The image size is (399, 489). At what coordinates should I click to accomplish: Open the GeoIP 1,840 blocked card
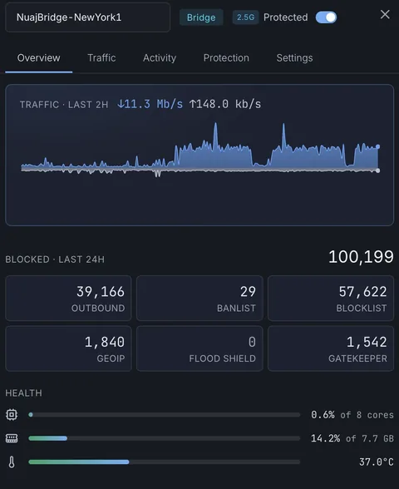tap(68, 348)
